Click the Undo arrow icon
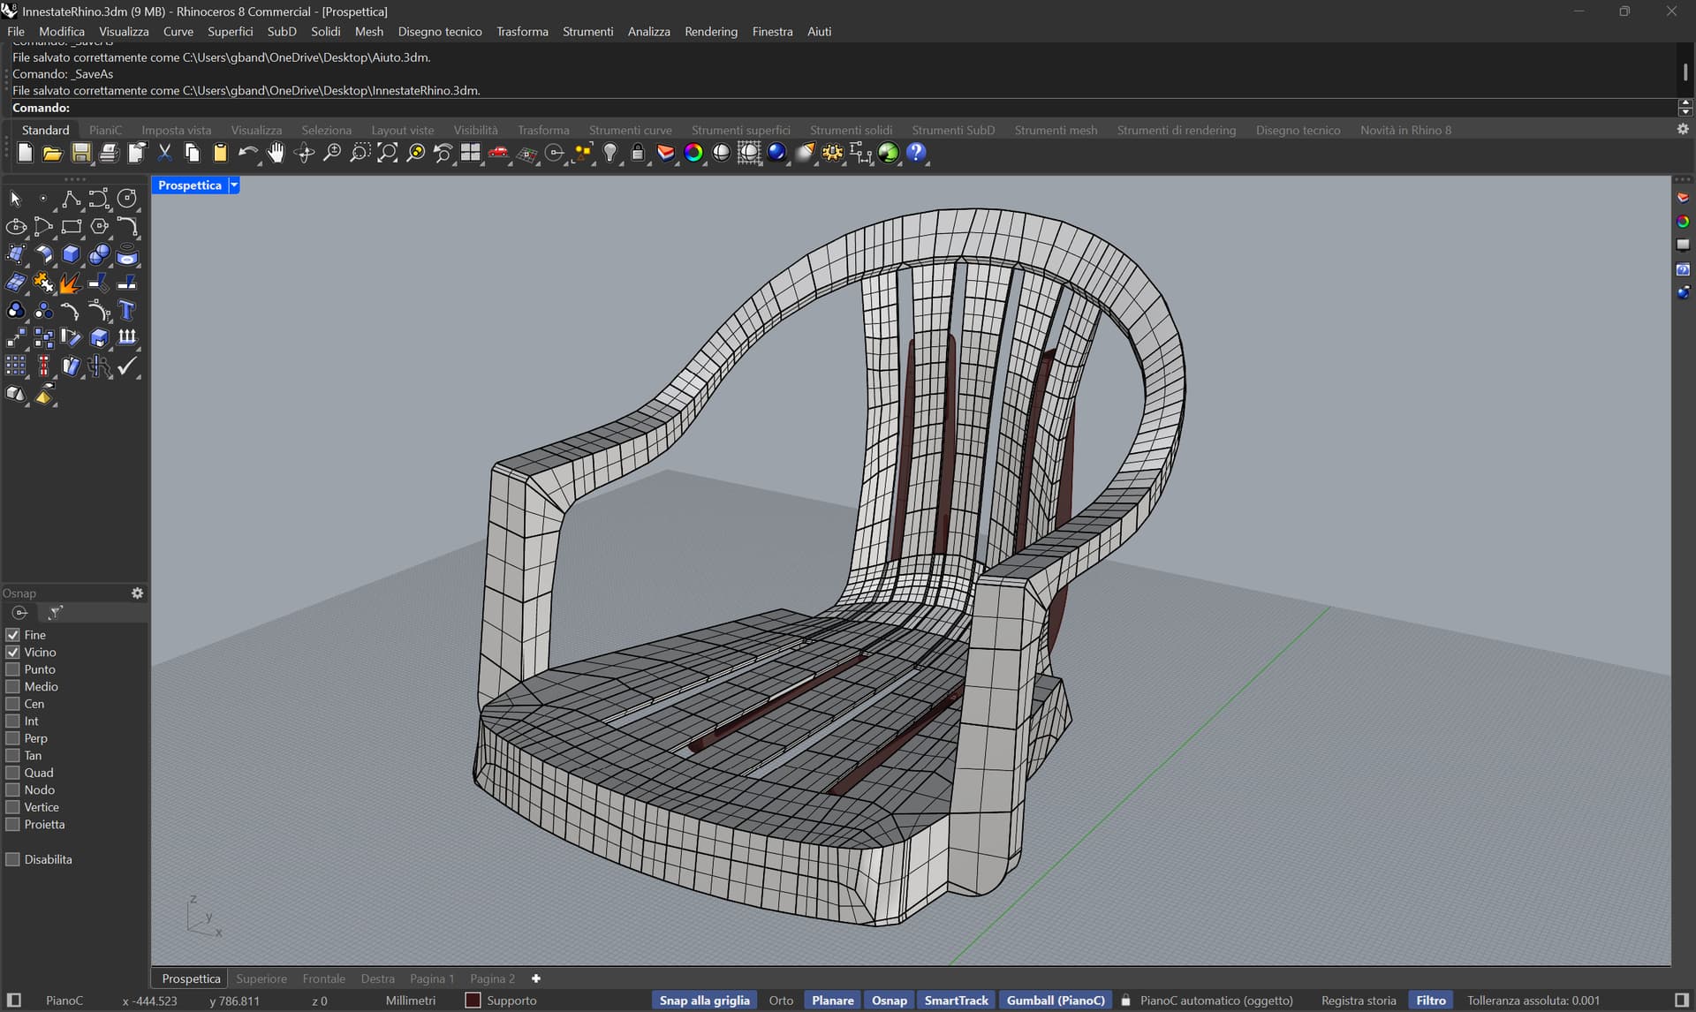Screen dimensions: 1696x1012 click(248, 153)
